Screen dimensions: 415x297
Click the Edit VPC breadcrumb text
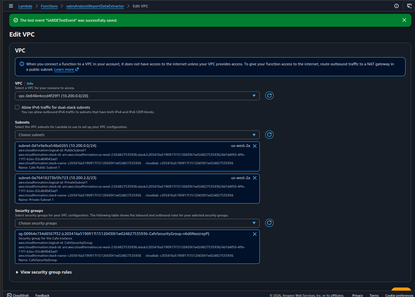pyautogui.click(x=140, y=6)
